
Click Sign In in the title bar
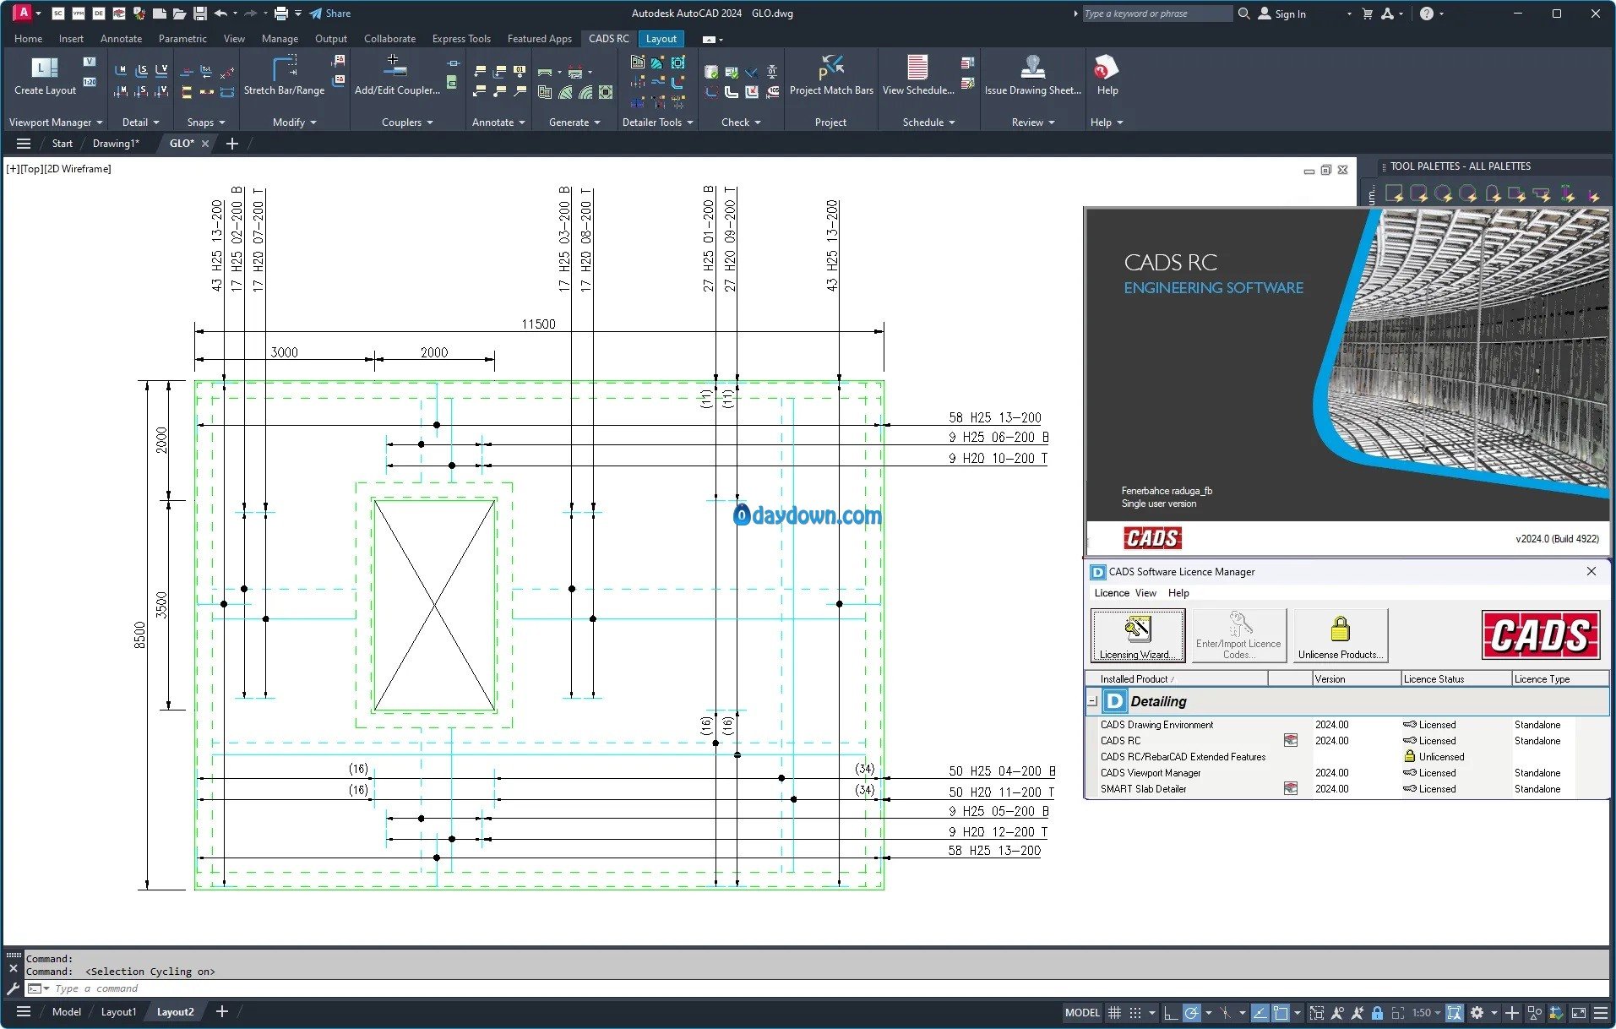(x=1281, y=14)
